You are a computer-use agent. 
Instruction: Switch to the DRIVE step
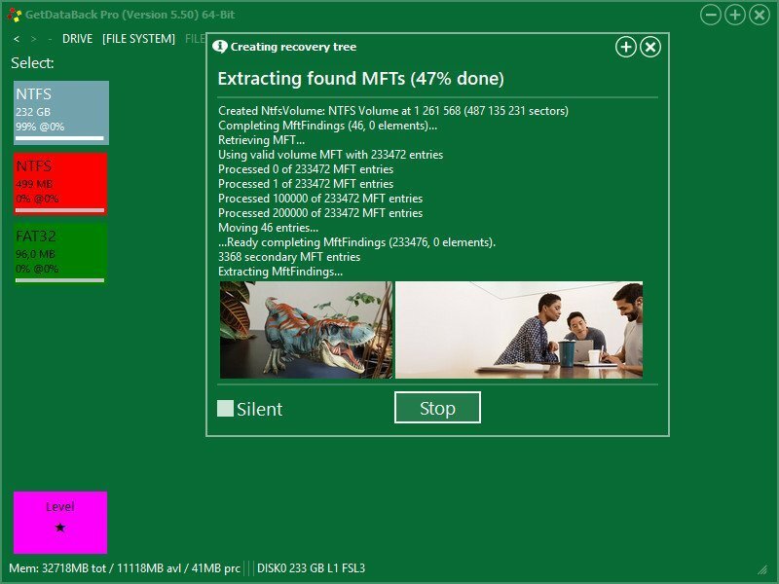78,39
